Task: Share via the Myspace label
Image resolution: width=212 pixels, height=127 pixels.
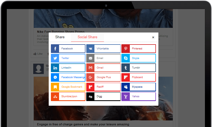Action: tap(137, 87)
